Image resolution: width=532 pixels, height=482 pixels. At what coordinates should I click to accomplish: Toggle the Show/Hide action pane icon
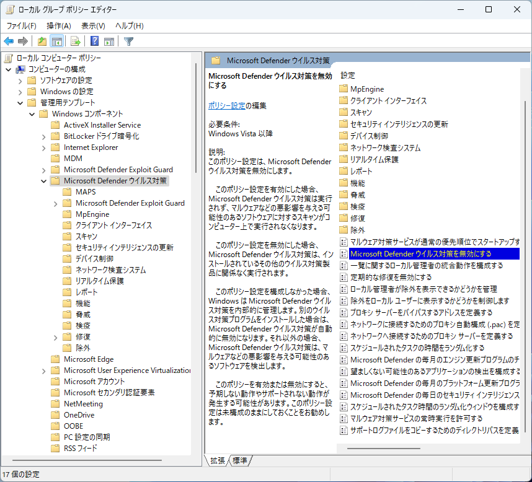109,42
